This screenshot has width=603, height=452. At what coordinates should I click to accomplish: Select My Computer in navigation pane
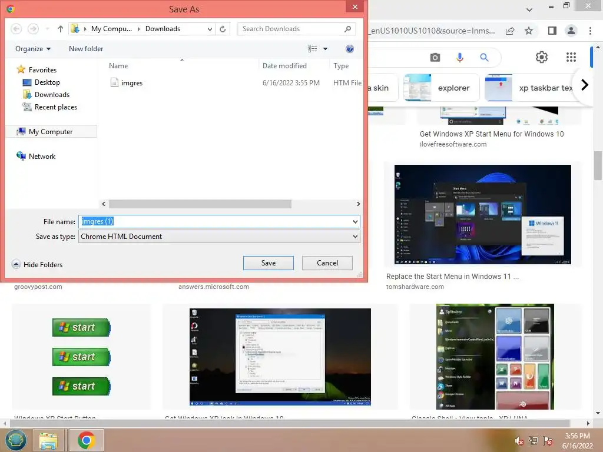click(x=52, y=131)
